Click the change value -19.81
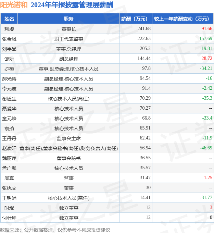Screen dimensions: 214x233 (x=206, y=48)
